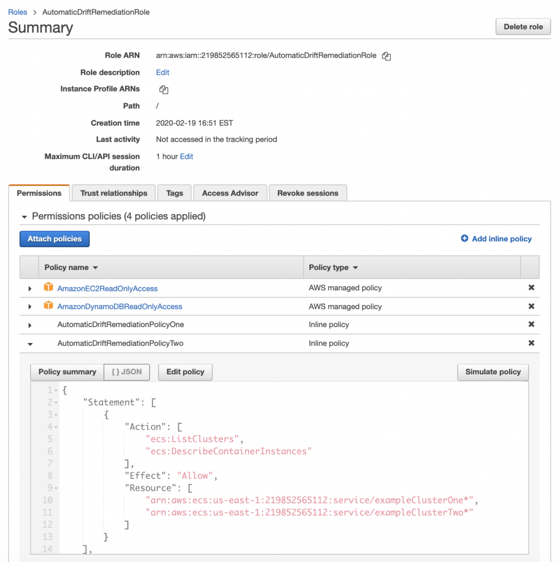Open the Revoke sessions tab
Image resolution: width=560 pixels, height=562 pixels.
[308, 193]
